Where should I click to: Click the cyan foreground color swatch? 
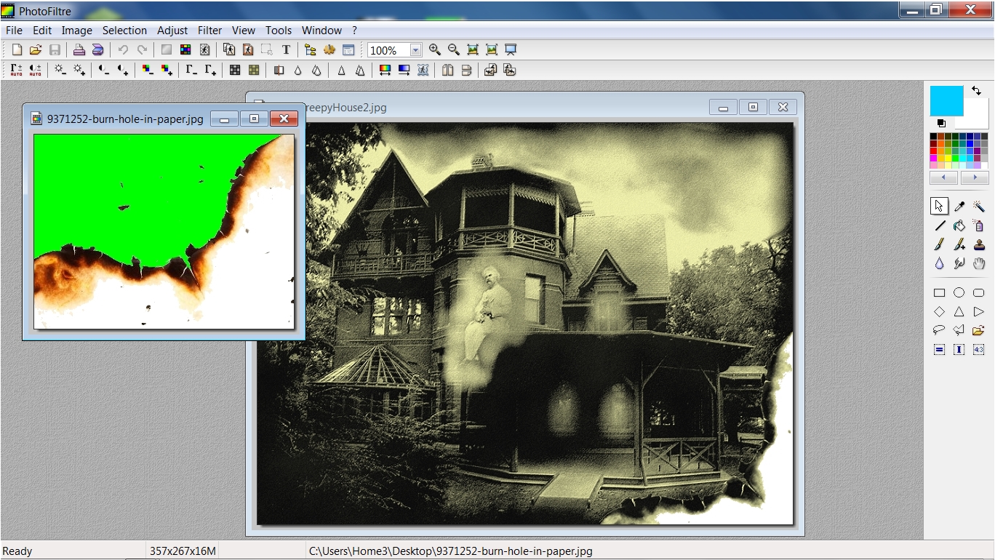[946, 100]
